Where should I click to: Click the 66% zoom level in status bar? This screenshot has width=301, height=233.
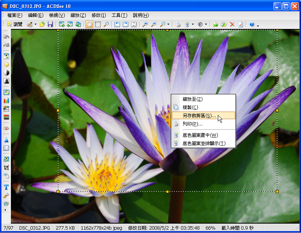(x=210, y=228)
